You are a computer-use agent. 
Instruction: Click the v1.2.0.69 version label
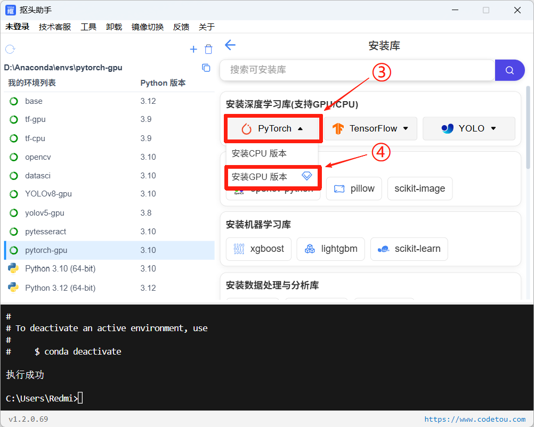click(28, 419)
